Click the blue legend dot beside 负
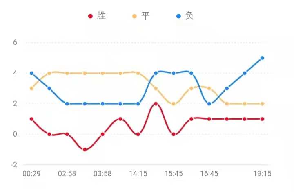294x192 pixels. (x=178, y=17)
